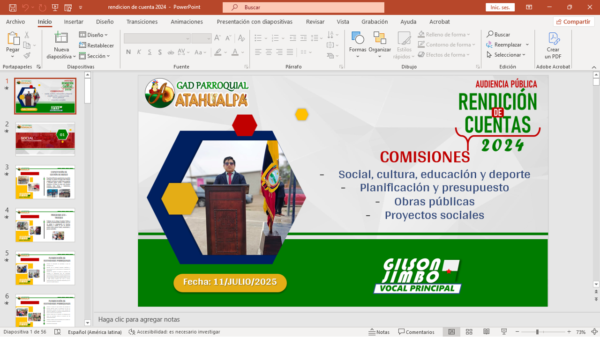Open the Sección dropdown
Viewport: 600px width, 337px height.
coord(95,56)
